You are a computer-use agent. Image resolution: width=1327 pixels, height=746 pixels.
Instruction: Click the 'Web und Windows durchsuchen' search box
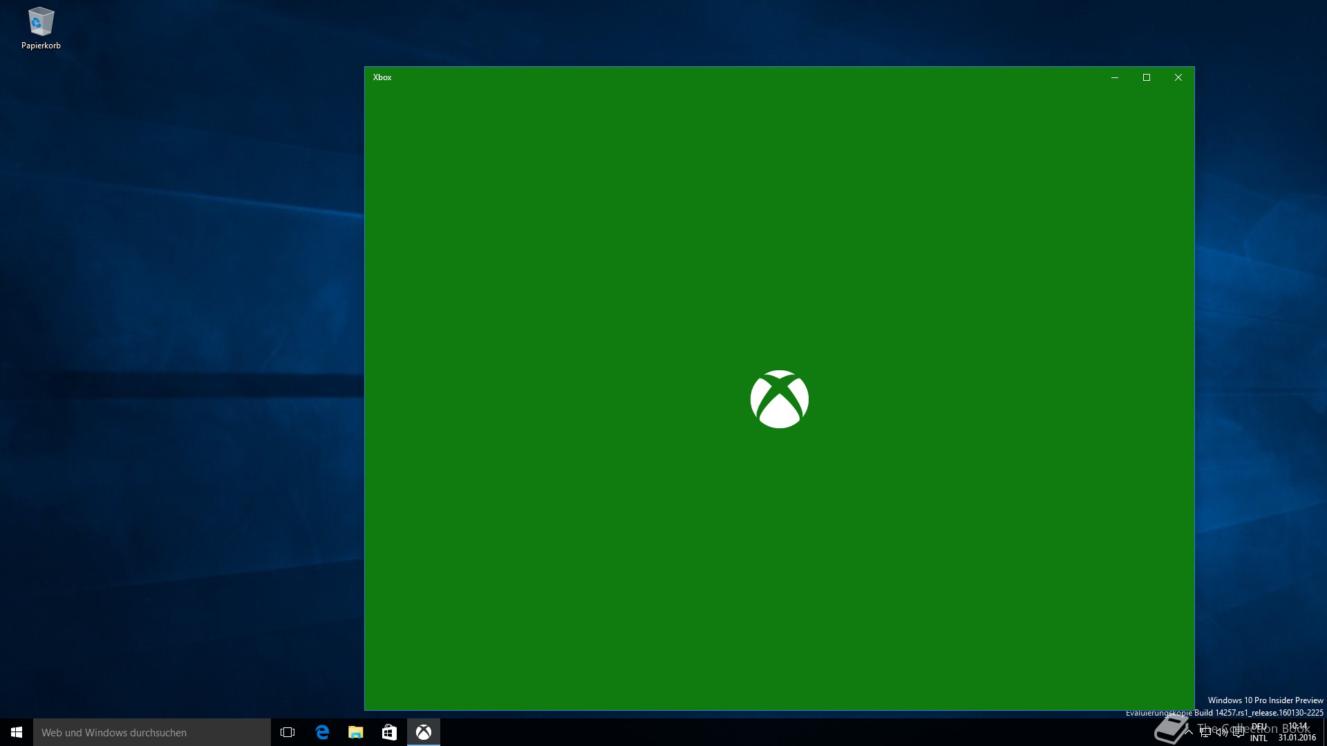click(152, 732)
